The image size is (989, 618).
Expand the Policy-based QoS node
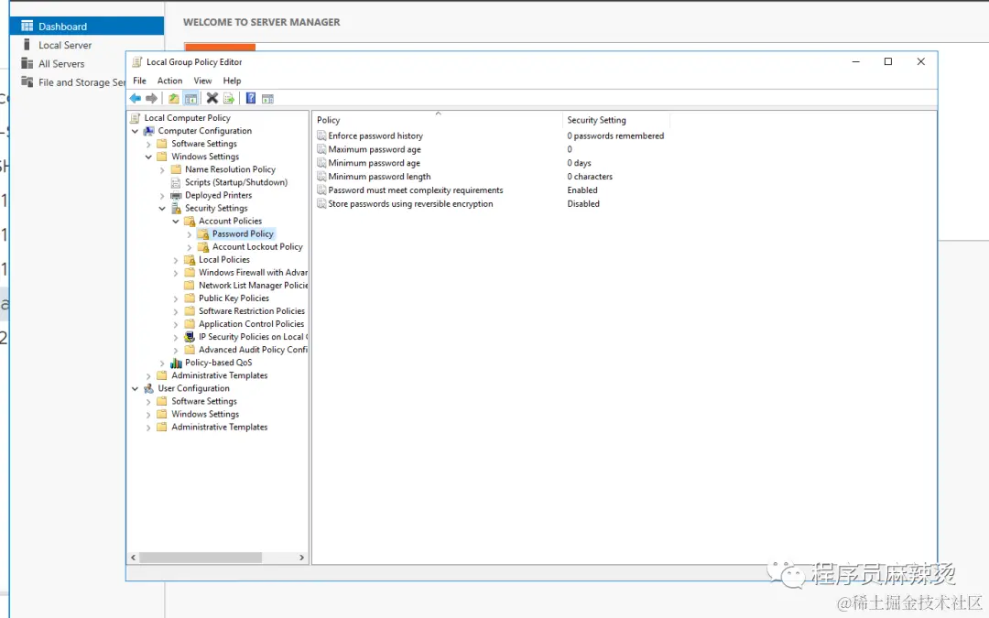tap(162, 363)
